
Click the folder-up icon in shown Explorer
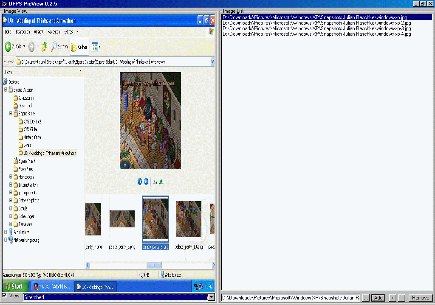pyautogui.click(x=44, y=47)
